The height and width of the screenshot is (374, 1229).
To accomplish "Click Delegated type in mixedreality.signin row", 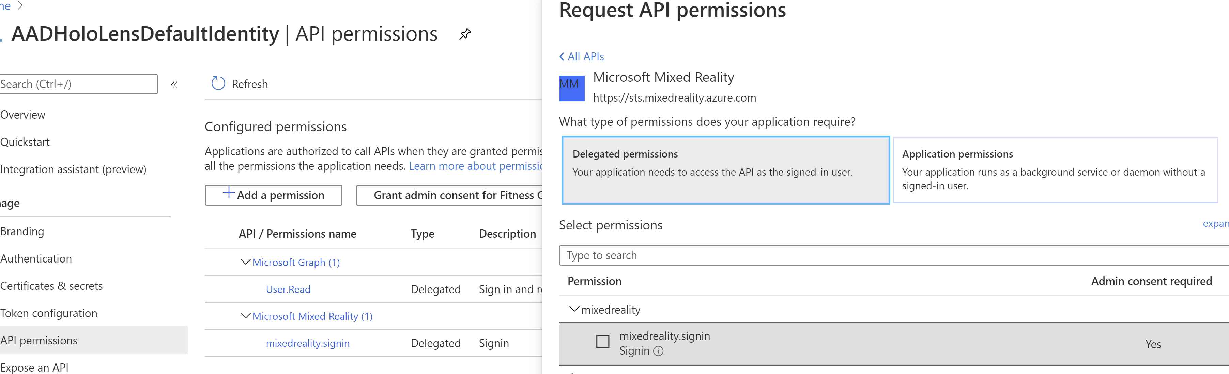I will pyautogui.click(x=435, y=343).
